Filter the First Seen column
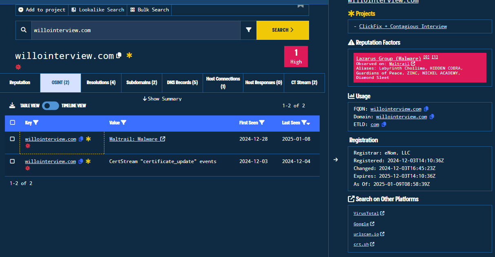The height and width of the screenshot is (257, 495). [x=262, y=122]
